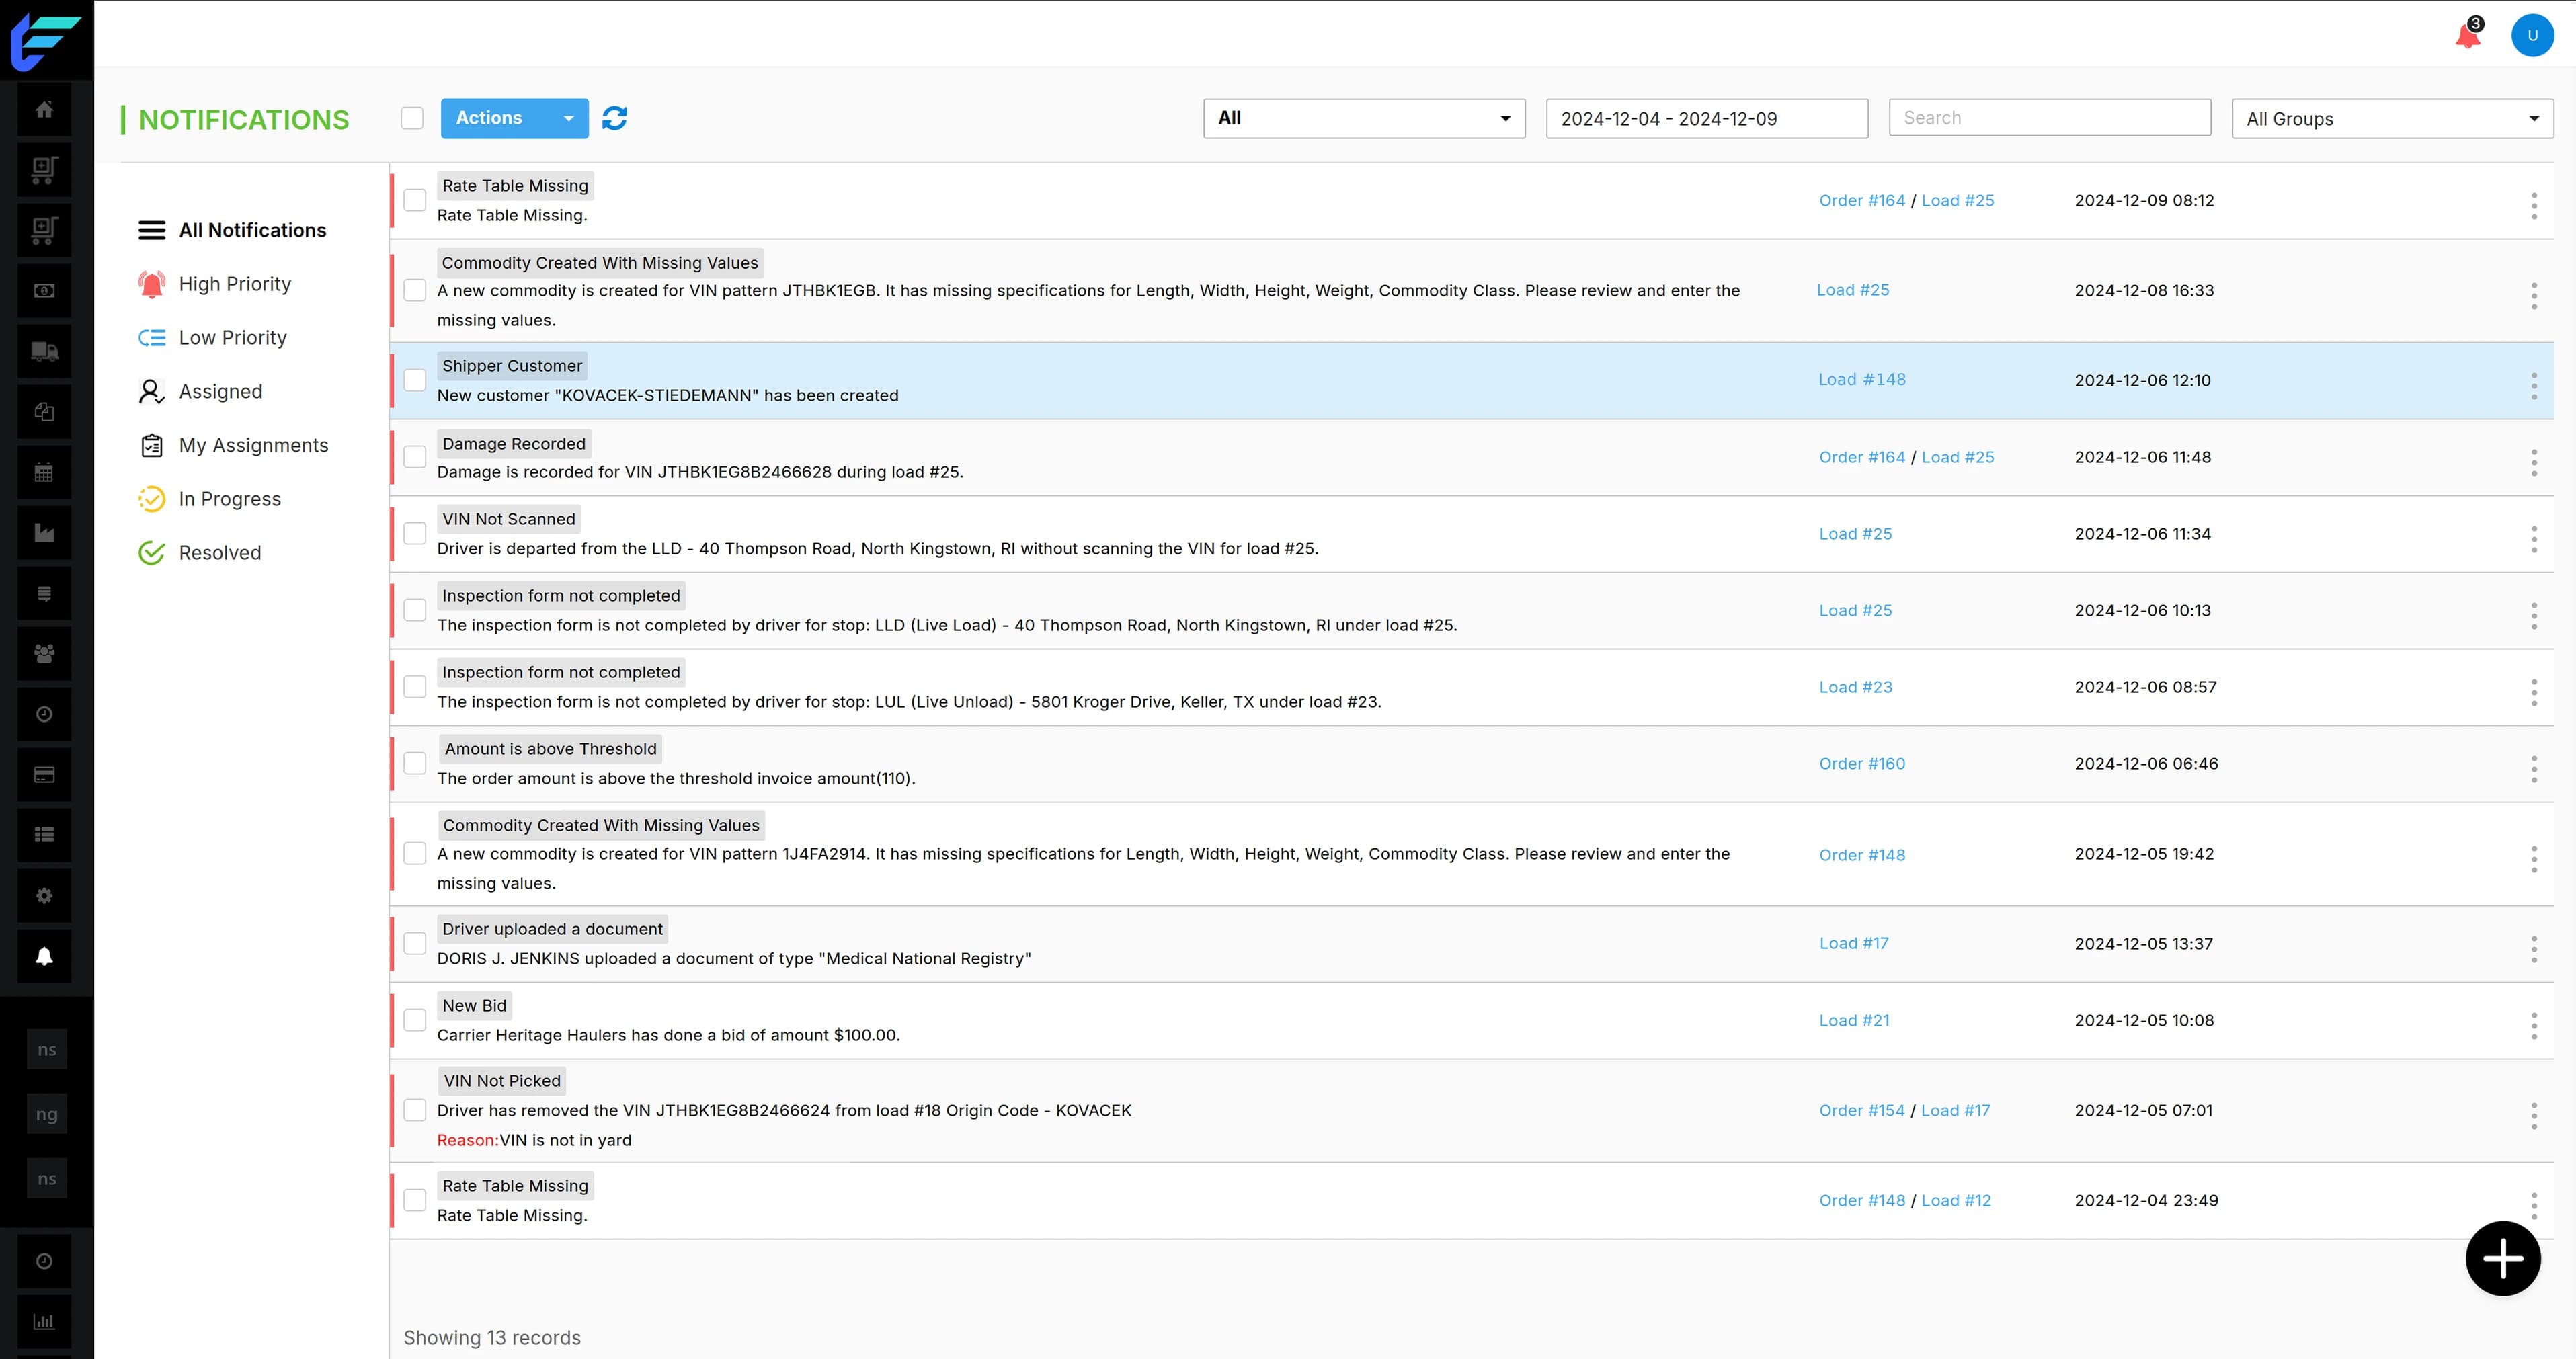Open the three-dot menu for New Bid row
Image resolution: width=2576 pixels, height=1359 pixels.
[2534, 1025]
